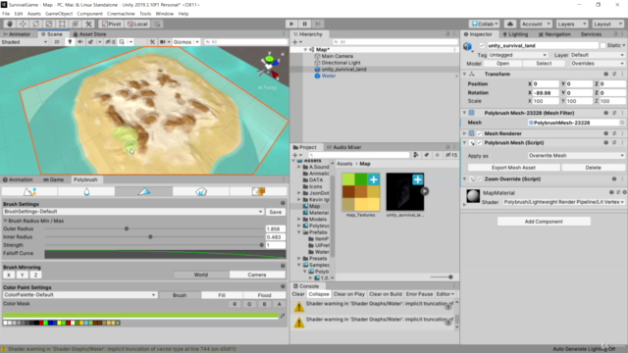The image size is (628, 353).
Task: Switch to the Lighting tab
Action: coord(515,34)
